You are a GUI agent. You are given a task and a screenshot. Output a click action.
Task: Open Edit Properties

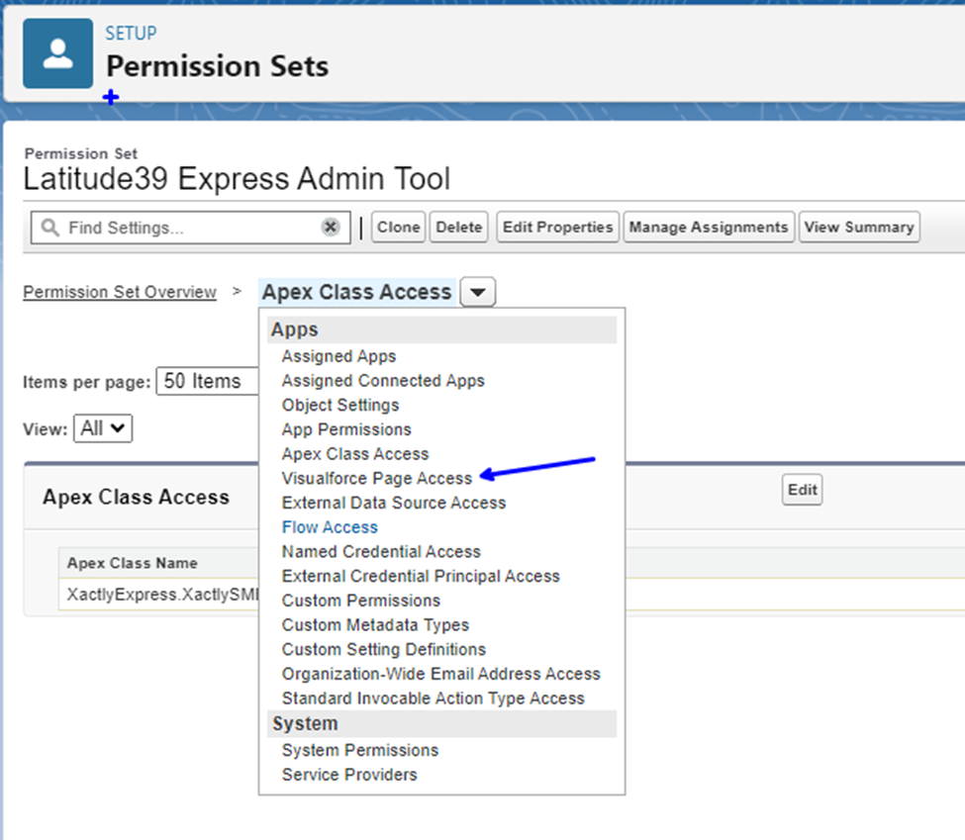point(557,228)
